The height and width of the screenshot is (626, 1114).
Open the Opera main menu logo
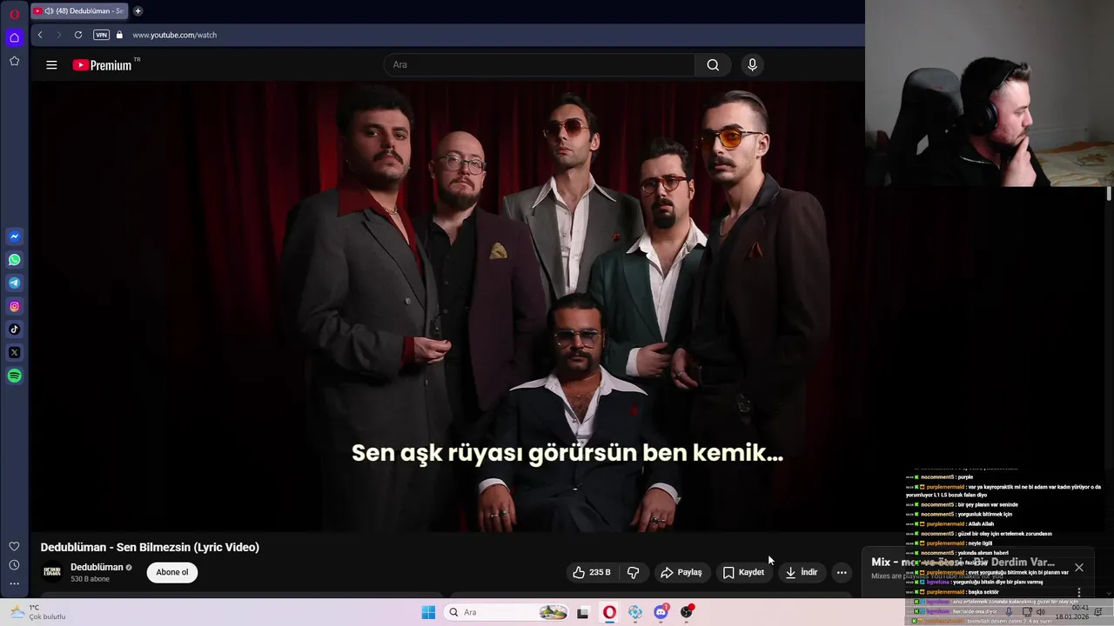click(x=14, y=14)
